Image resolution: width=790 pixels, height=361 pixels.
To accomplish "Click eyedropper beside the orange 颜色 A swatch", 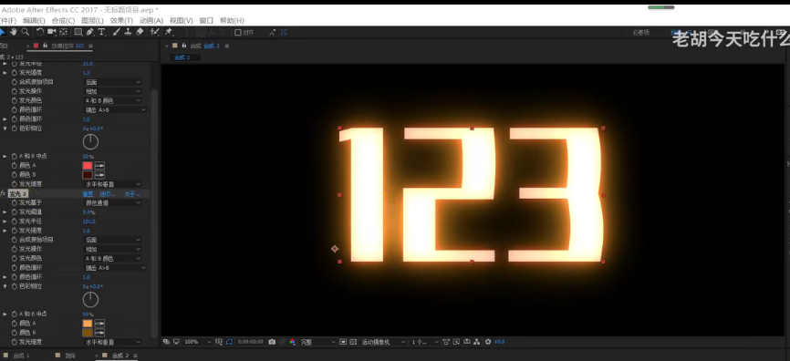I will tap(99, 324).
